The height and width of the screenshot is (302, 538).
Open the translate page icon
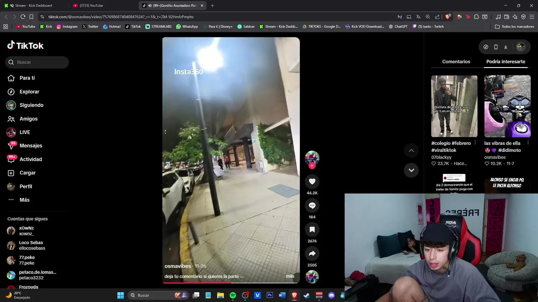418,17
